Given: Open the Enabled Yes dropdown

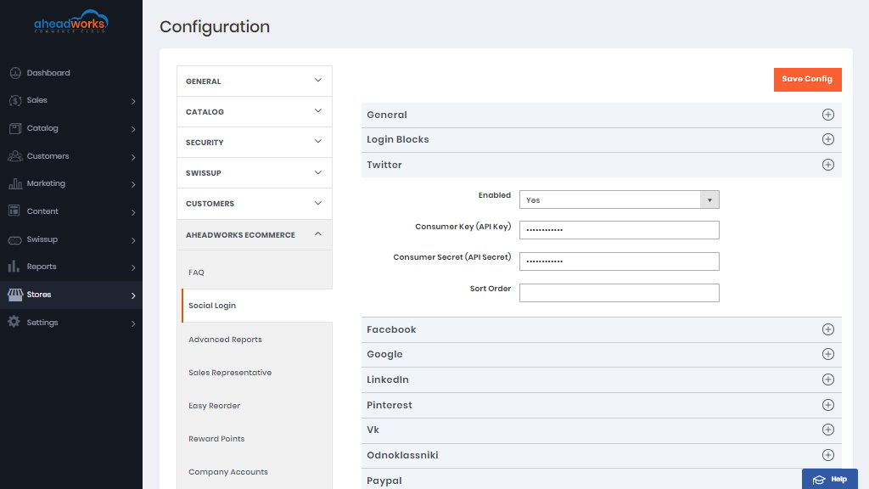Looking at the screenshot, I should [x=619, y=200].
